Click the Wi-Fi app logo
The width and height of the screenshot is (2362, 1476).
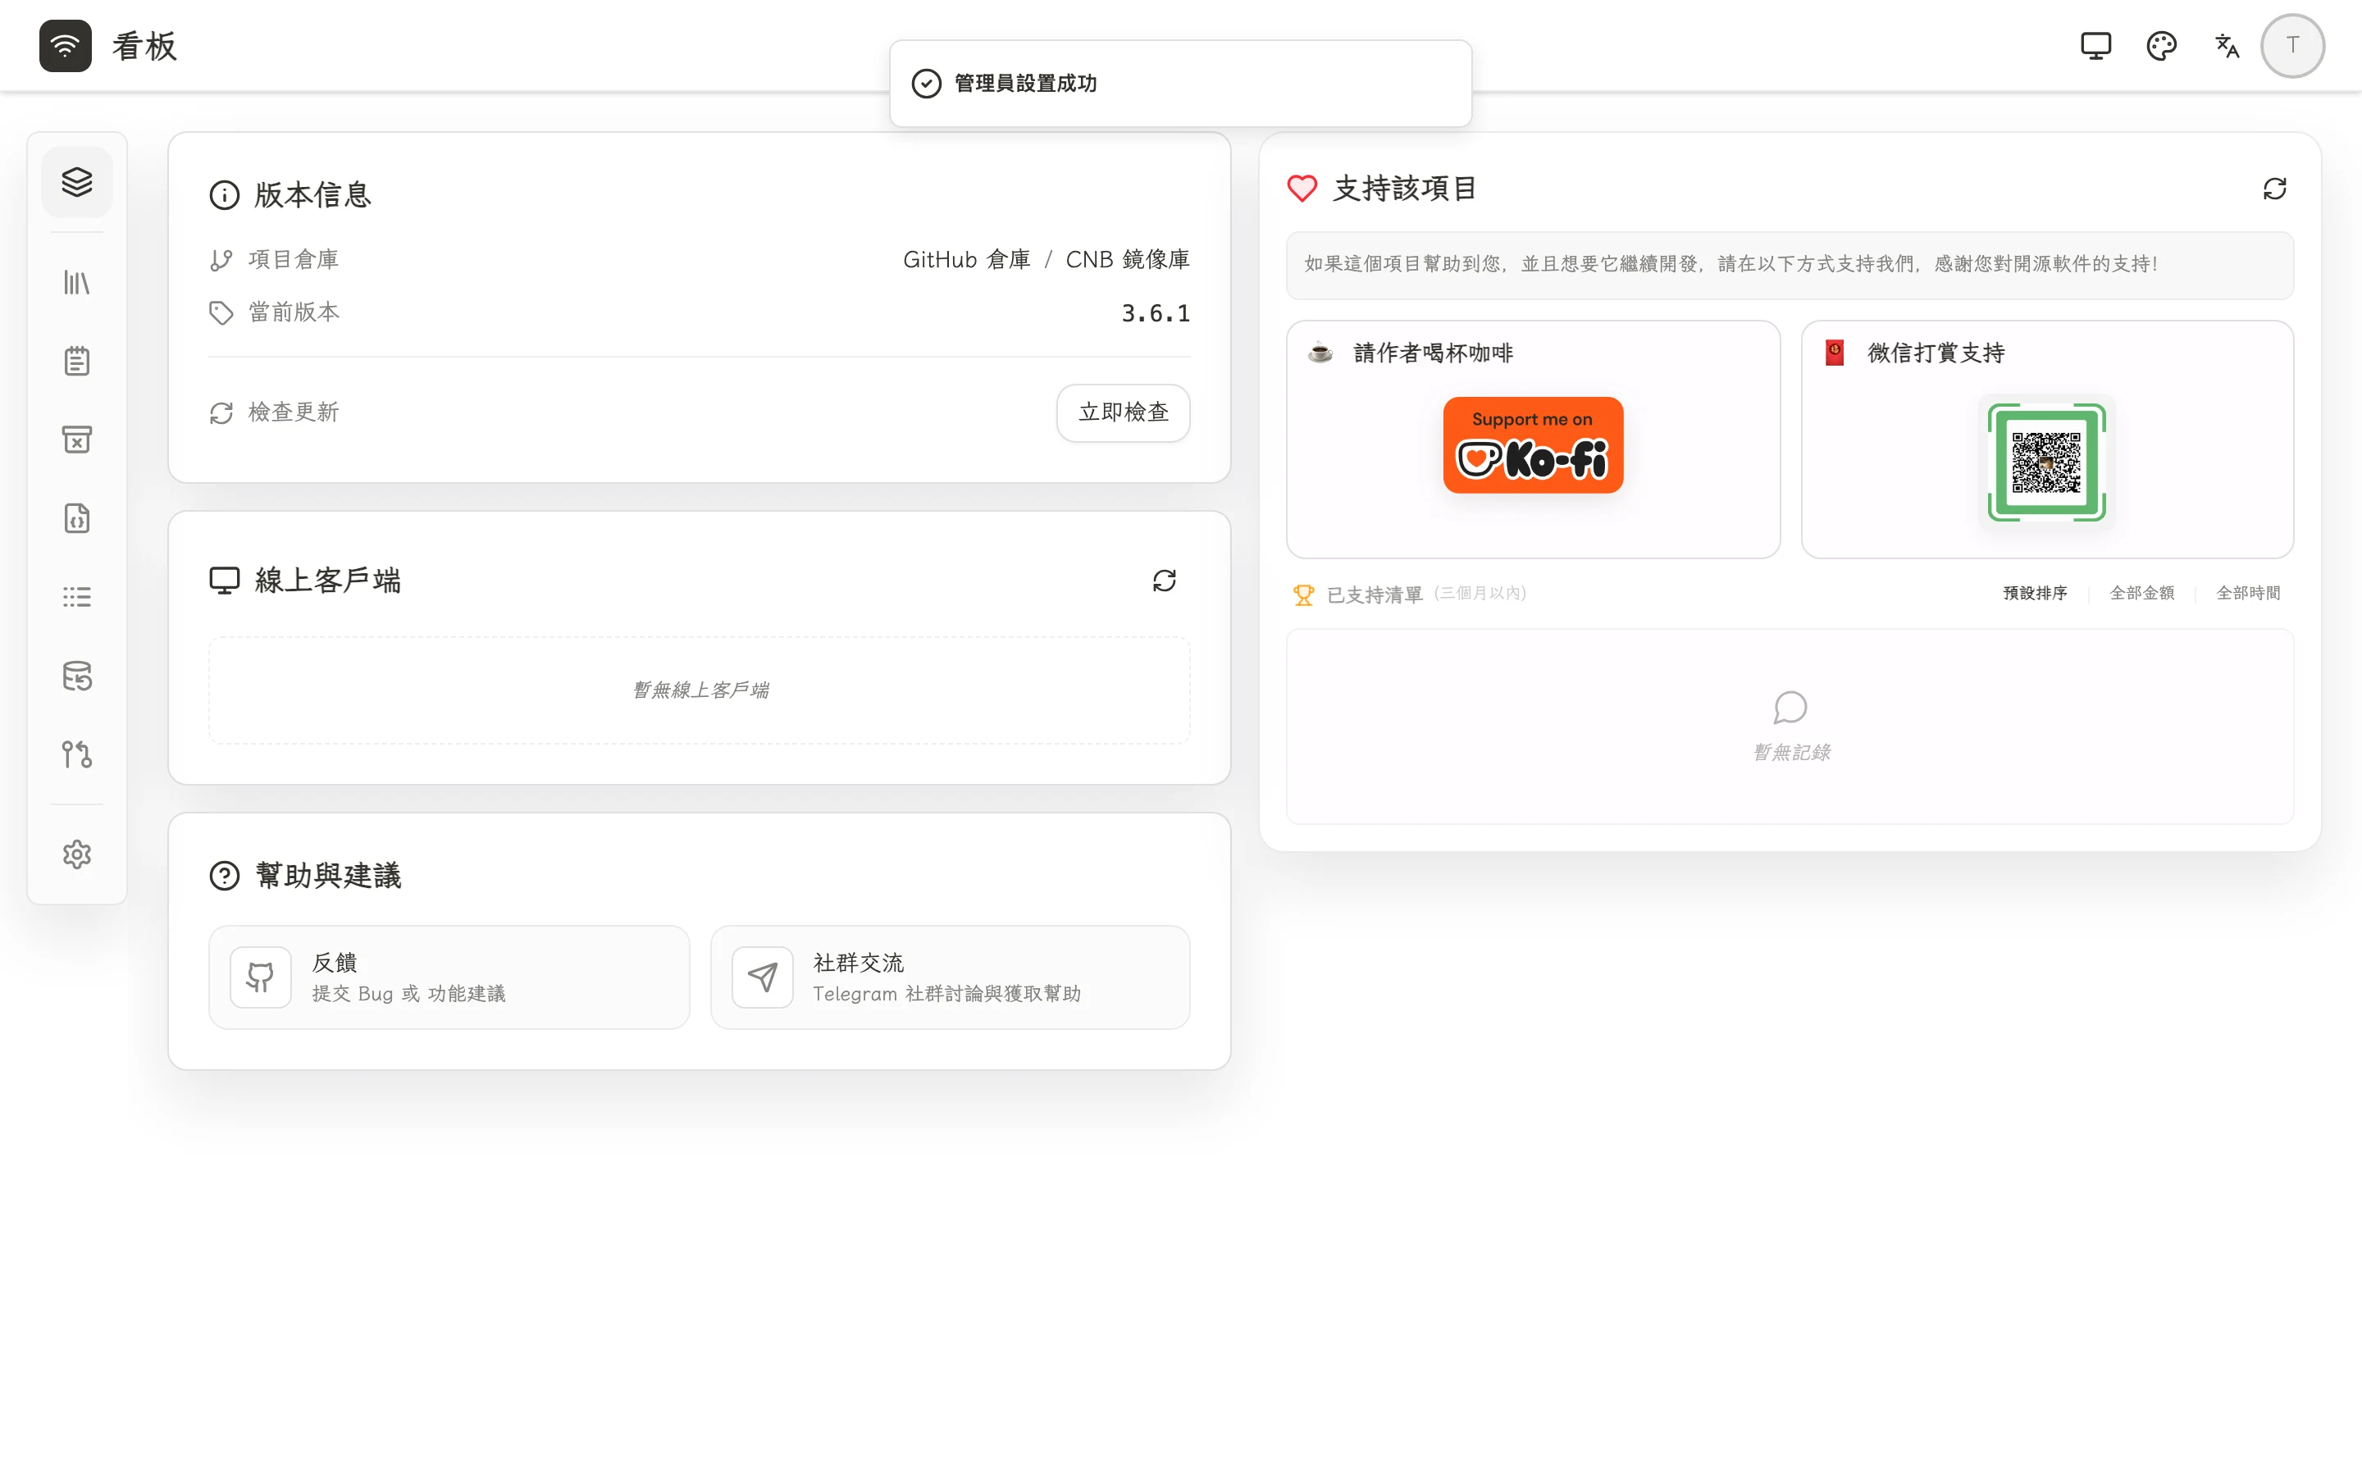pyautogui.click(x=66, y=46)
